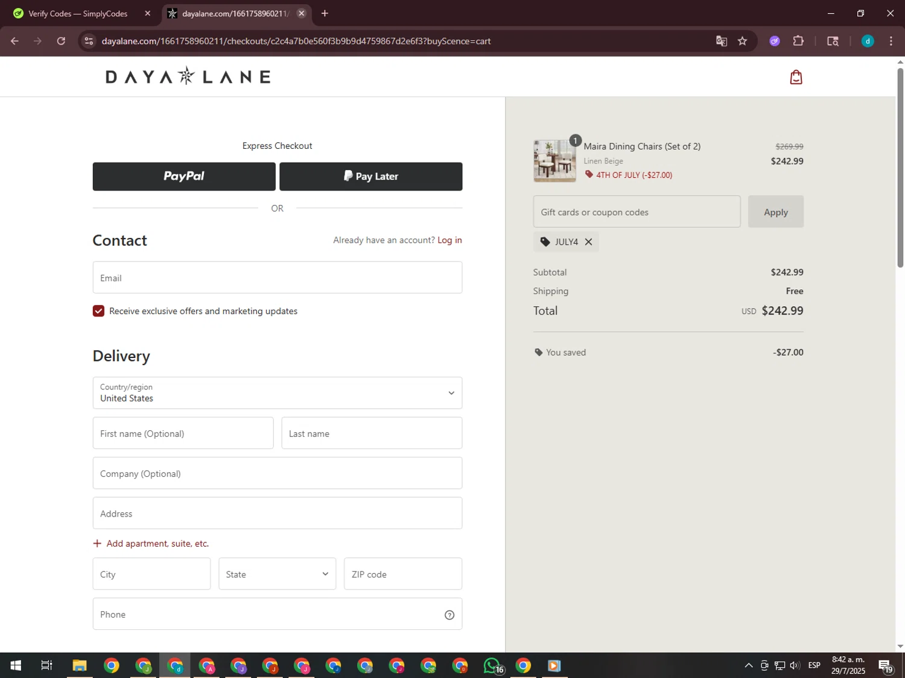The image size is (905, 678).
Task: Open a new browser tab
Action: (325, 13)
